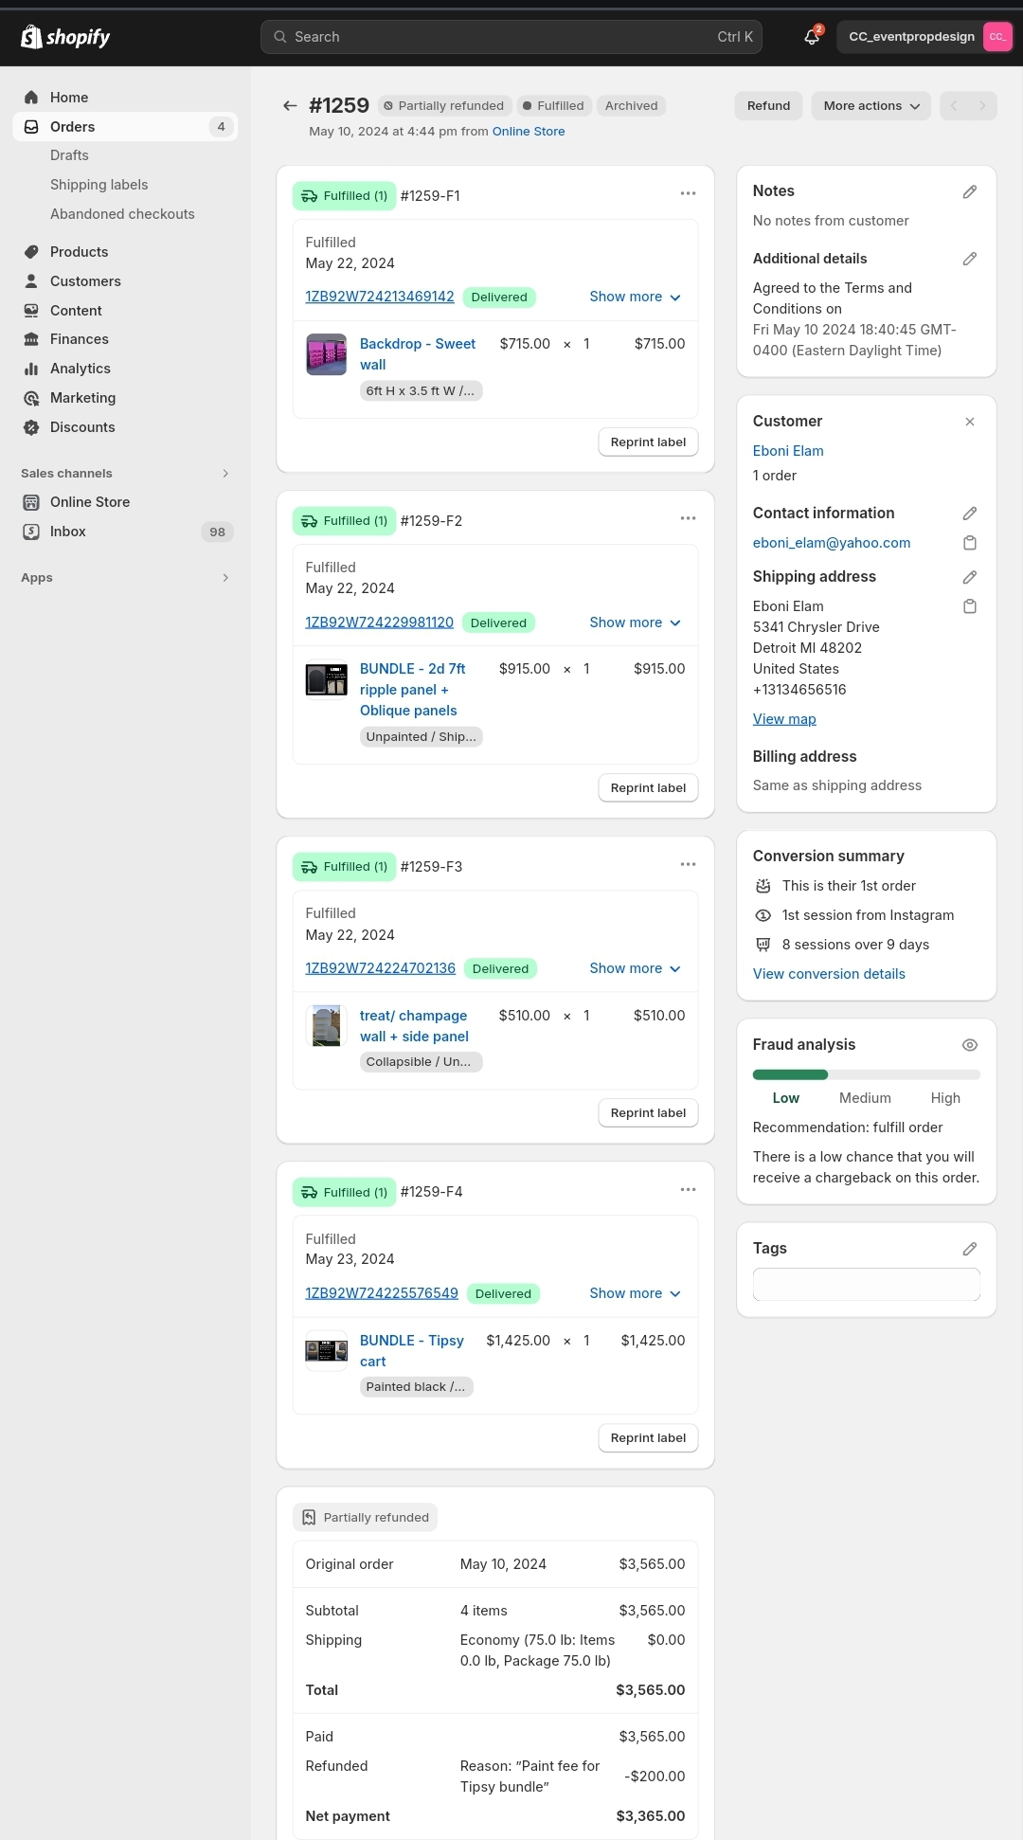Open options menu for fulfillment #1259-F2
Screen dimensions: 1023x1840
click(688, 519)
